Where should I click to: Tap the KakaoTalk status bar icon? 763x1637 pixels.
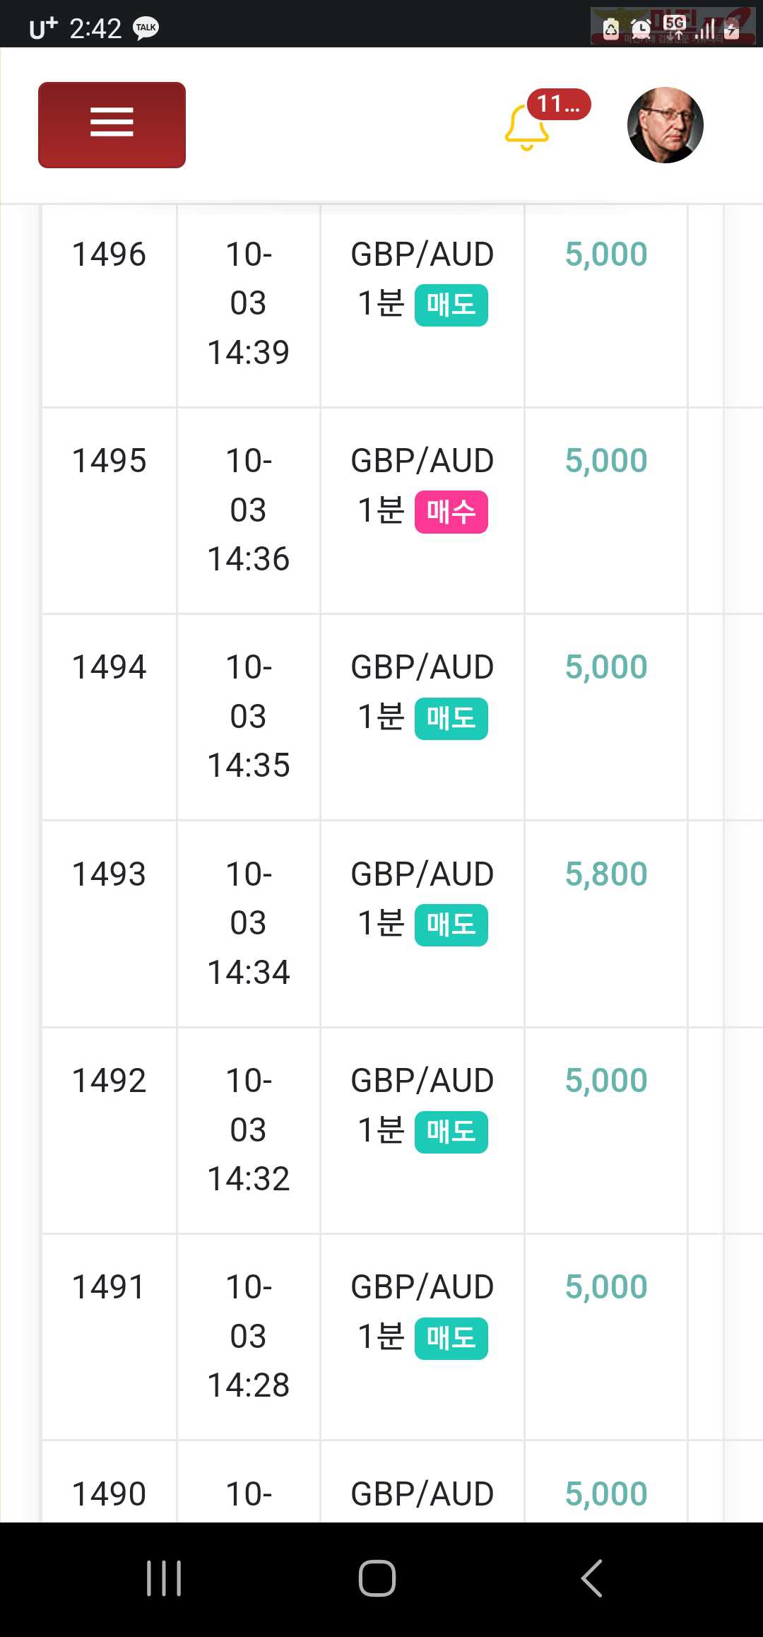(146, 28)
